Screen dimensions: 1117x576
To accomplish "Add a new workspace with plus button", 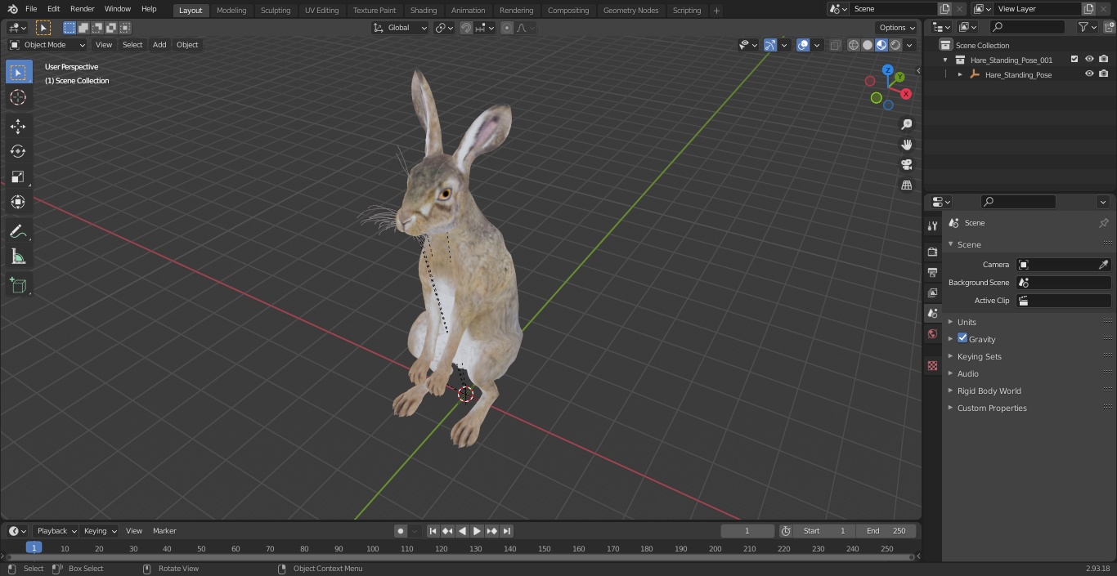I will [716, 11].
